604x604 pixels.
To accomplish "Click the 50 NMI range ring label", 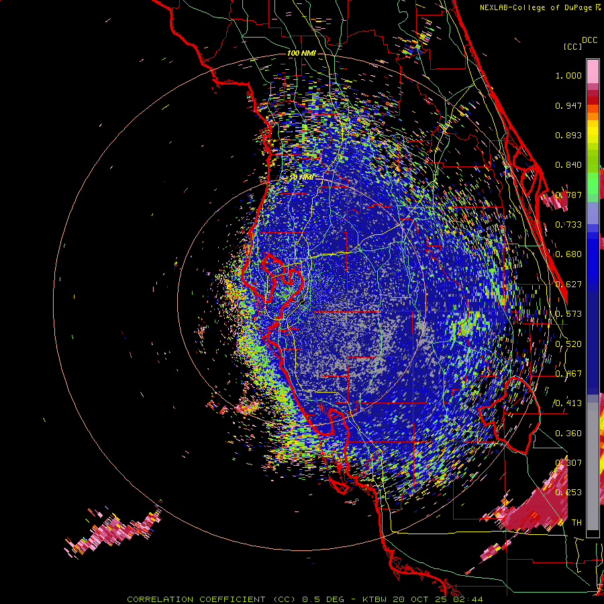I will [301, 178].
